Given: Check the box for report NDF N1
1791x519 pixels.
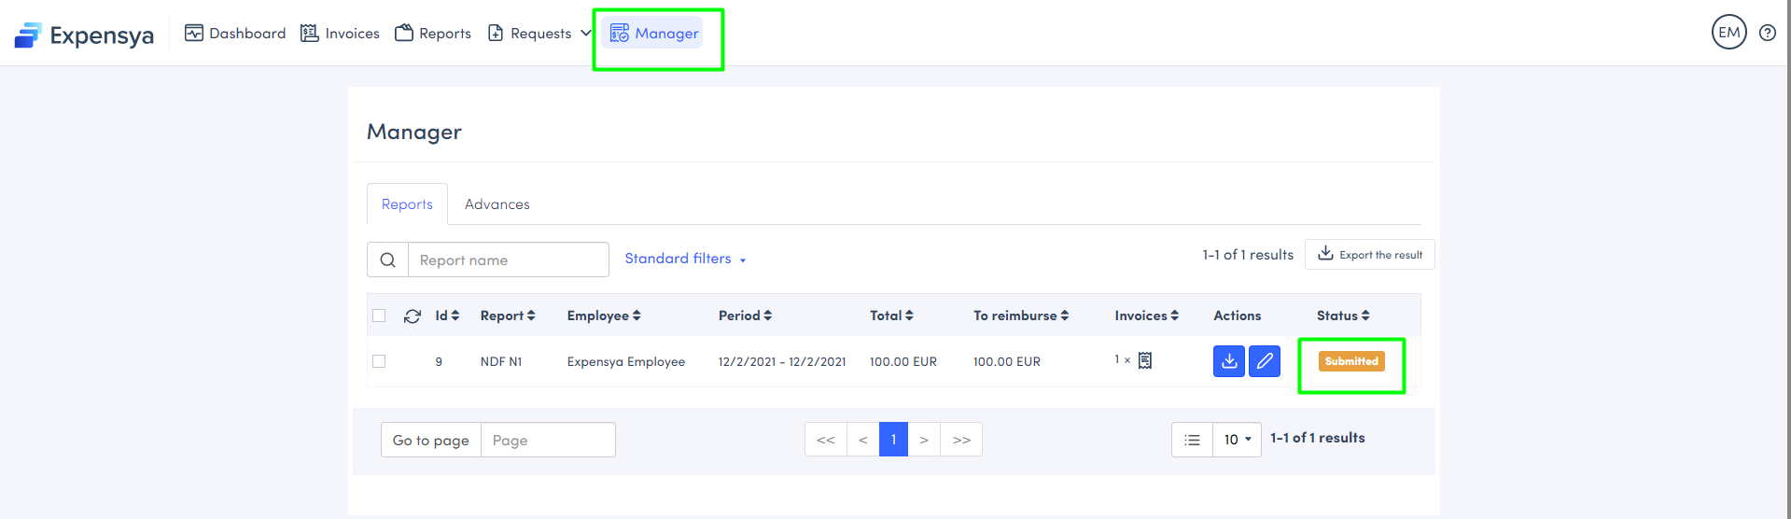Looking at the screenshot, I should (379, 361).
